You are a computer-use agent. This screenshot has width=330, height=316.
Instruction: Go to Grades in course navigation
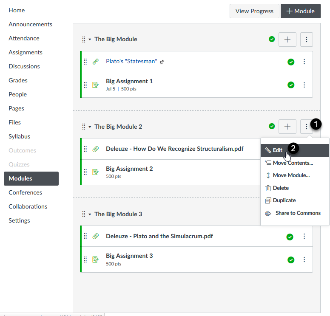pos(18,80)
